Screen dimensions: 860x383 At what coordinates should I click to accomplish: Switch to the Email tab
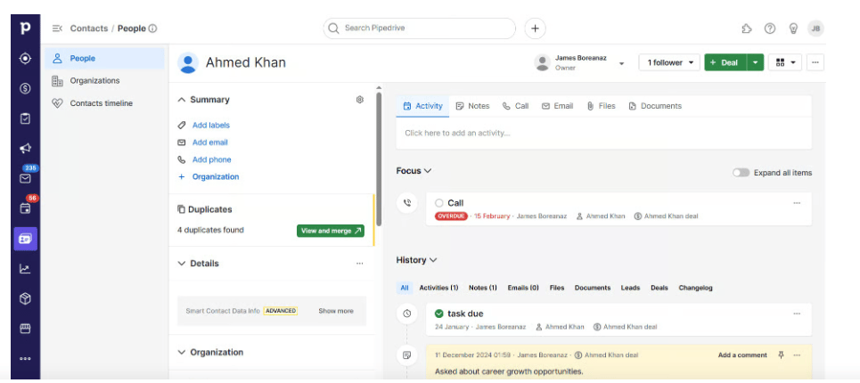(557, 106)
